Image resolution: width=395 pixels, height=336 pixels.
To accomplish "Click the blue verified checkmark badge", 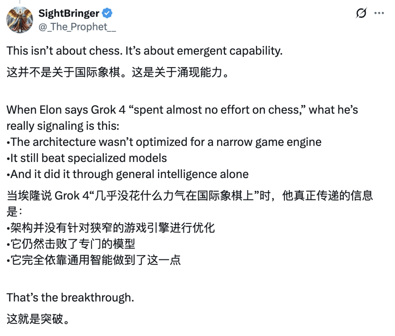I will coord(107,13).
